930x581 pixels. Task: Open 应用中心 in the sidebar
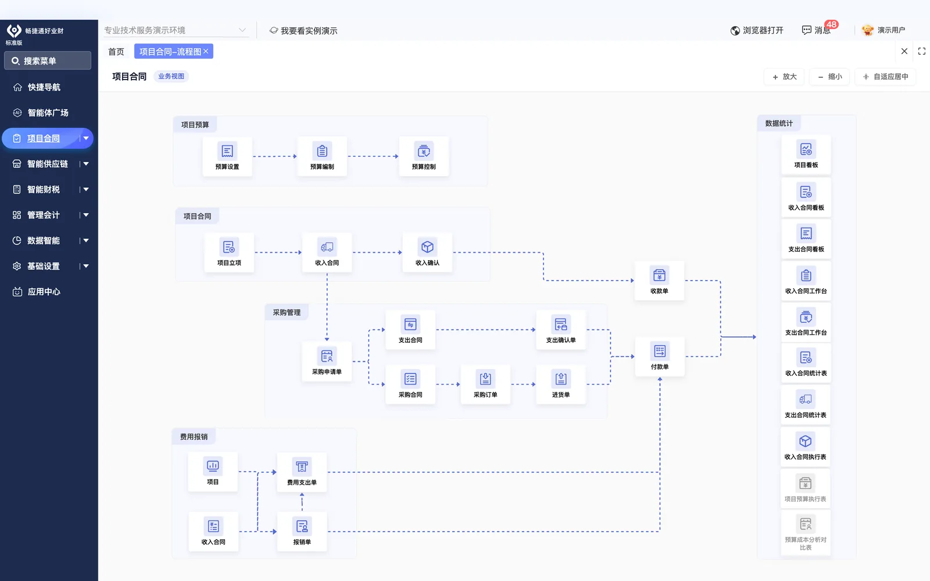coord(44,292)
